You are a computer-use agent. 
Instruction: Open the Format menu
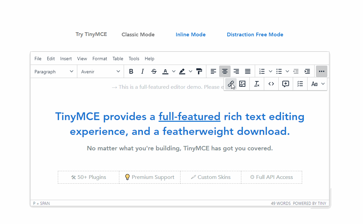pos(100,59)
